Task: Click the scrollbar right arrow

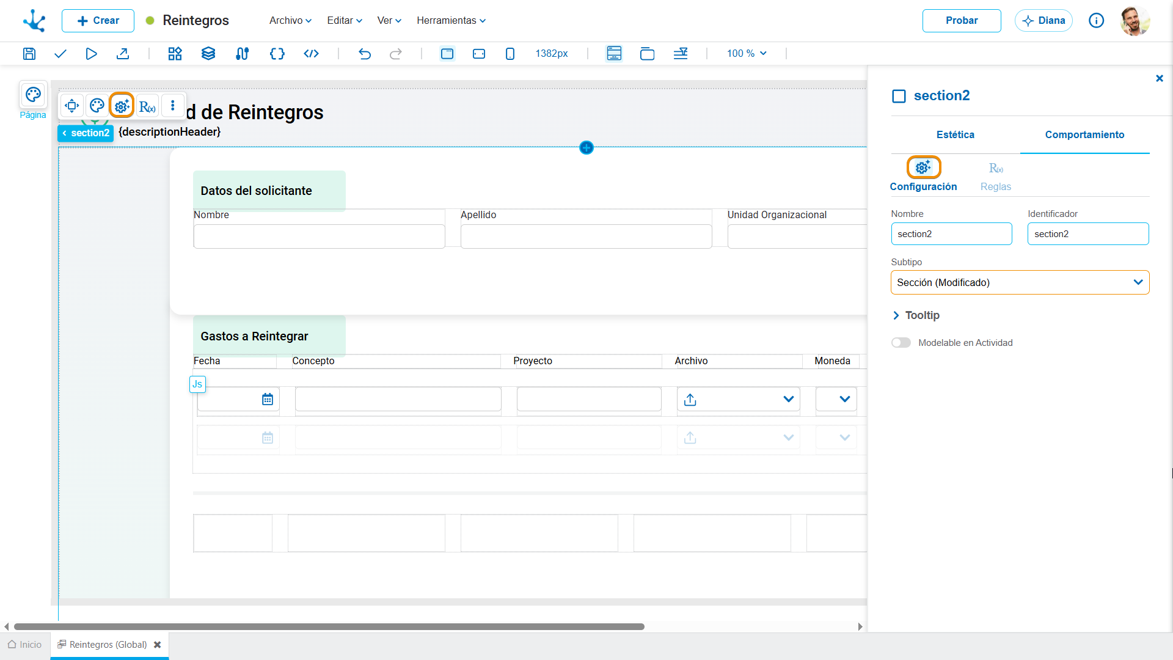Action: [x=860, y=626]
